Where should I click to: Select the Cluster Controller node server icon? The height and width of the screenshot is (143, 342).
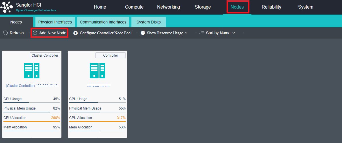point(32,71)
